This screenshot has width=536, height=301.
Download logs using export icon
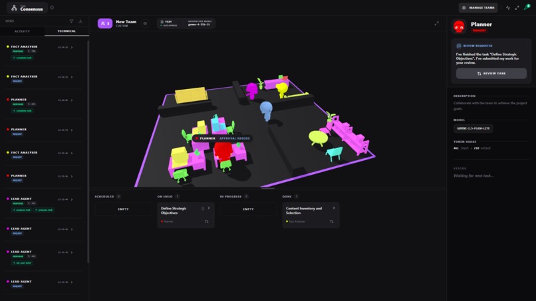point(80,21)
